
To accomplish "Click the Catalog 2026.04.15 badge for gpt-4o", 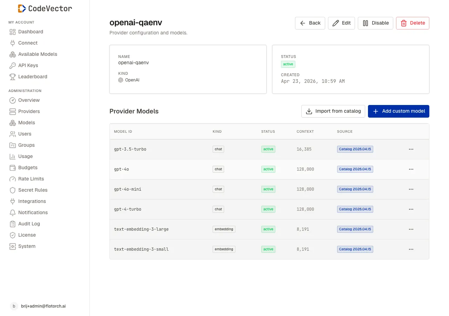I will pos(355,169).
